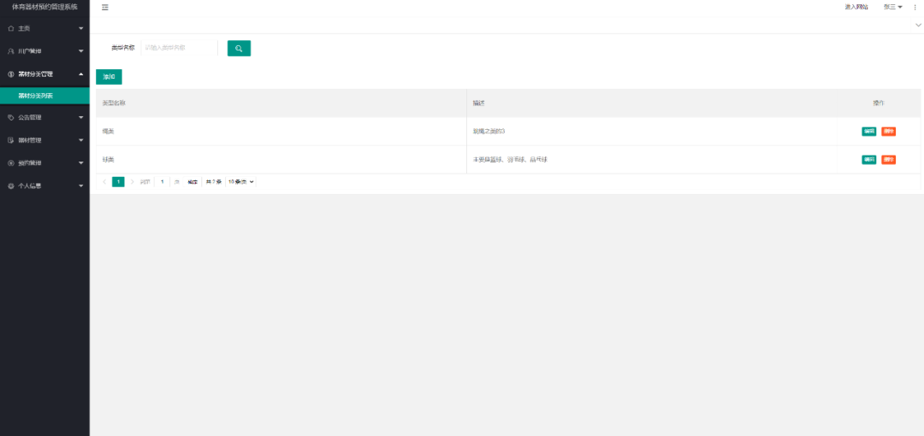Collapse the 器材分类管理 sidebar menu

(44, 74)
